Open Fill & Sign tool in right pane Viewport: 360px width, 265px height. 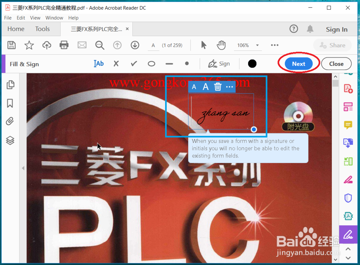[348, 234]
